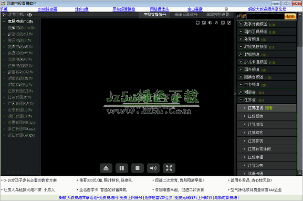Click the pop-out arrow icon above video

coord(229,23)
